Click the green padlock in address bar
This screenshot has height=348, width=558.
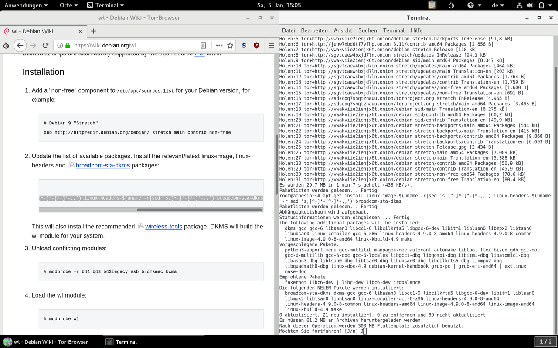(x=68, y=45)
